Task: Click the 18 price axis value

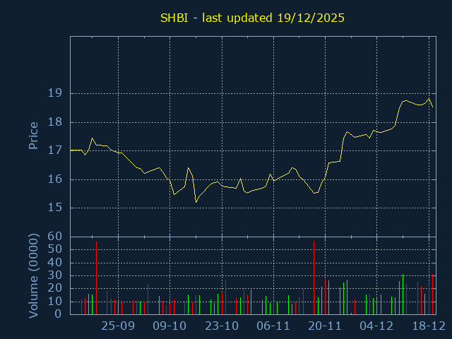Action: point(55,122)
